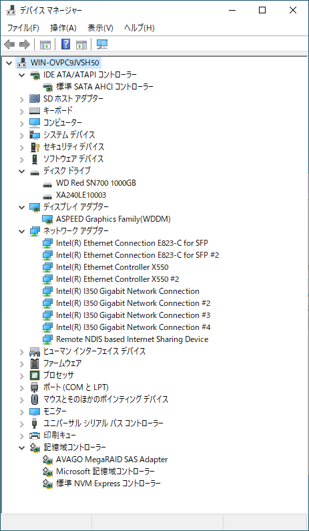The image size is (309, 531).
Task: Click the scan for hardware changes icon
Action: click(102, 44)
